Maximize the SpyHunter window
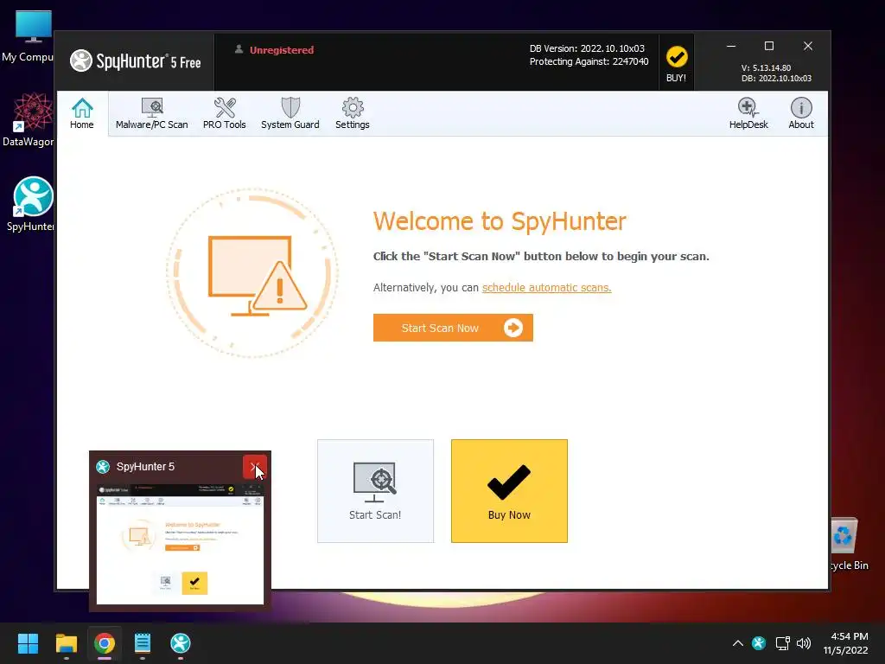The width and height of the screenshot is (885, 664). pyautogui.click(x=768, y=46)
